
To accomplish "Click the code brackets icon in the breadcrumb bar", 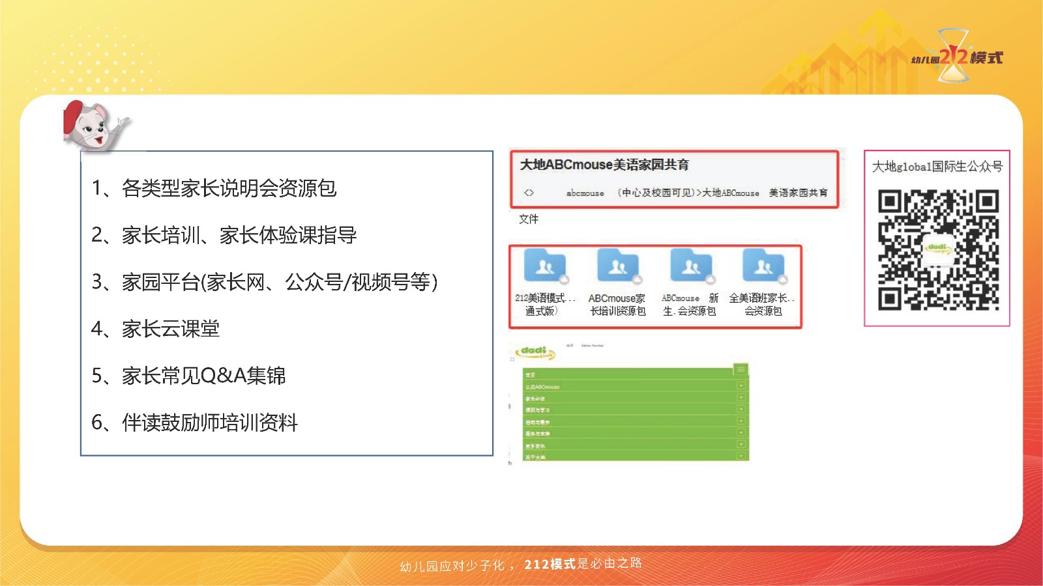I will [x=529, y=193].
